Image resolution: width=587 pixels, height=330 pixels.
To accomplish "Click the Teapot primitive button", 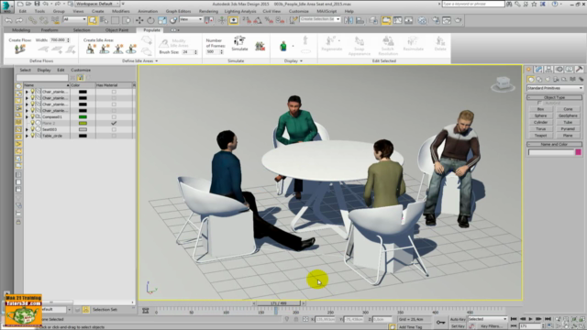I will pos(540,136).
